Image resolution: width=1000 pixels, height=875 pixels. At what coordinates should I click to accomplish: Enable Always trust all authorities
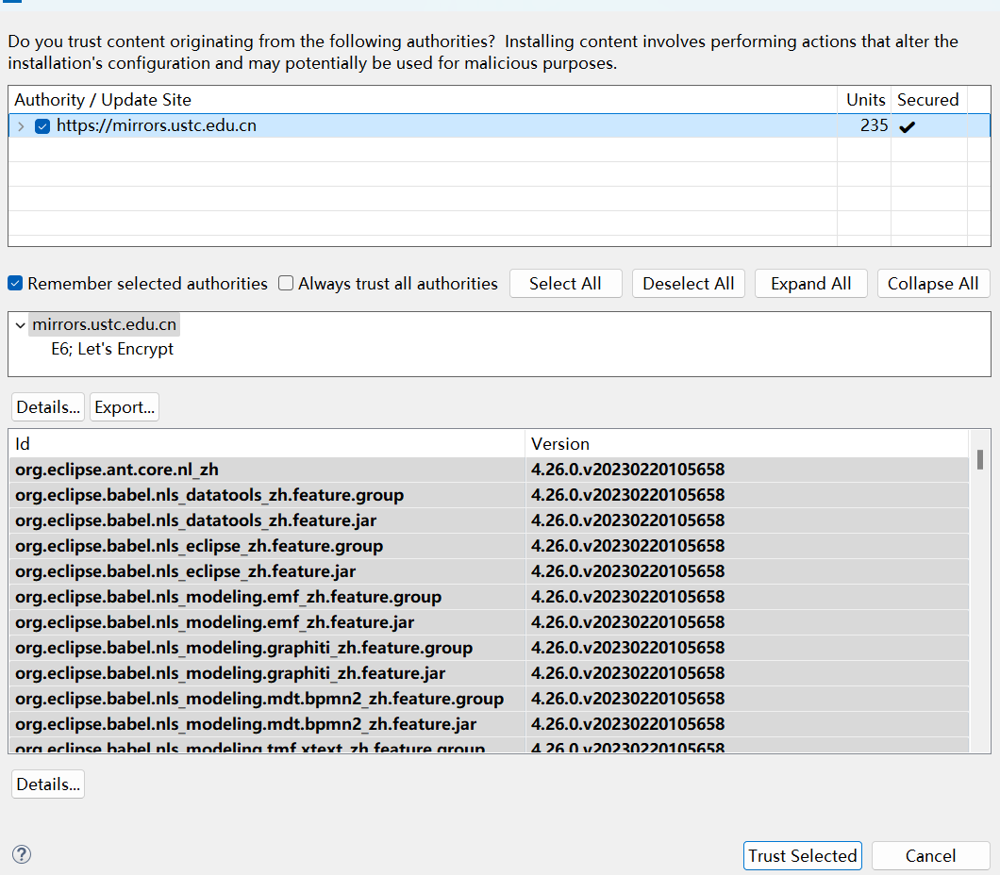point(285,283)
